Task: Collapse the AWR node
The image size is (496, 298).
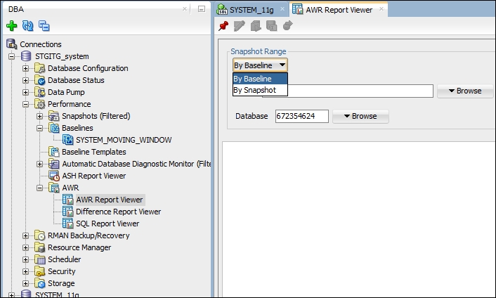Action: point(39,188)
